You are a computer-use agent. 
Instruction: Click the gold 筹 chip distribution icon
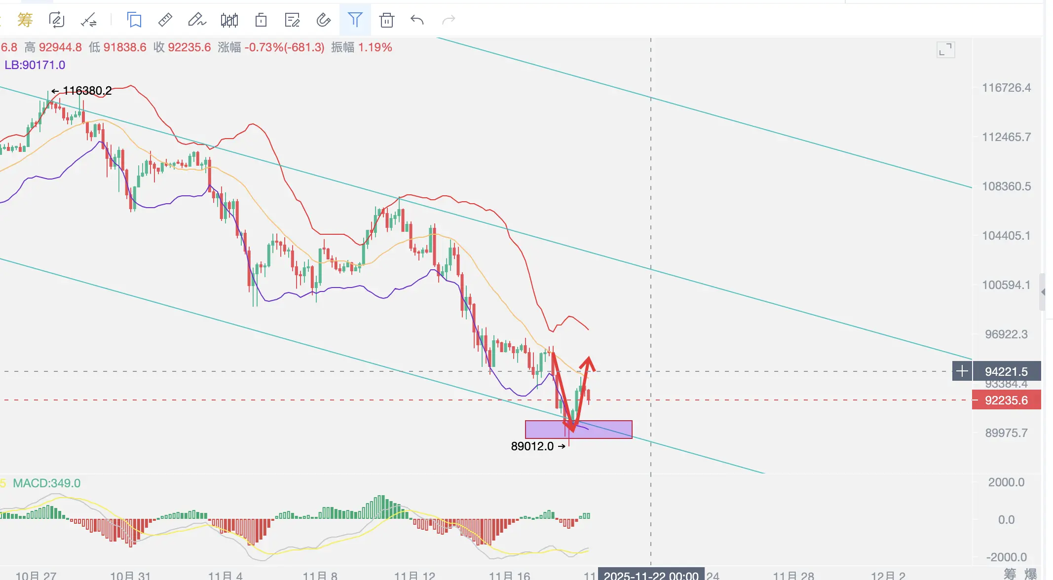point(25,20)
